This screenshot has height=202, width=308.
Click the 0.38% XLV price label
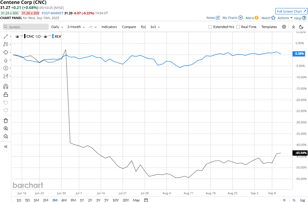click(x=299, y=53)
